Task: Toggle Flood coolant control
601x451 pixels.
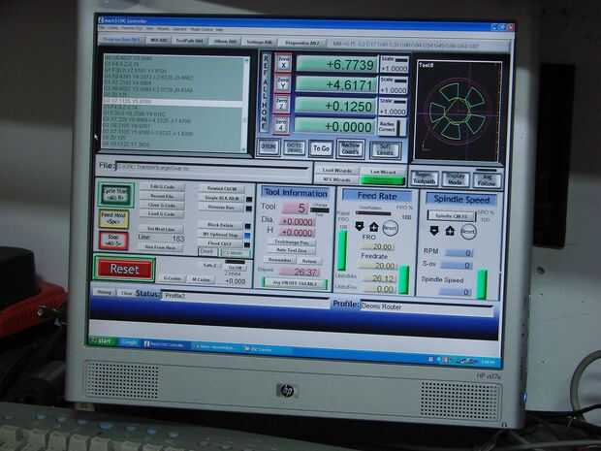Action: point(220,243)
